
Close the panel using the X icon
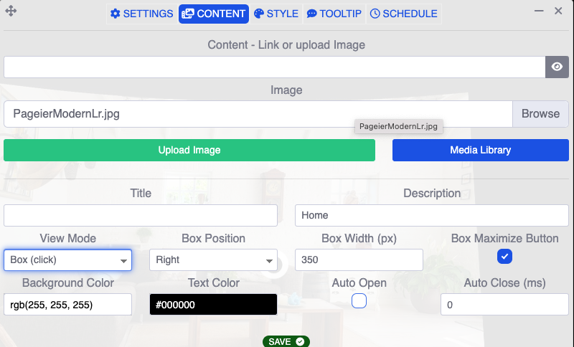[558, 11]
